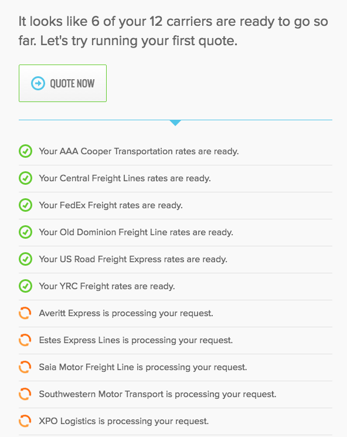This screenshot has width=347, height=437.
Task: Click the blue arrow circle icon
Action: point(38,83)
